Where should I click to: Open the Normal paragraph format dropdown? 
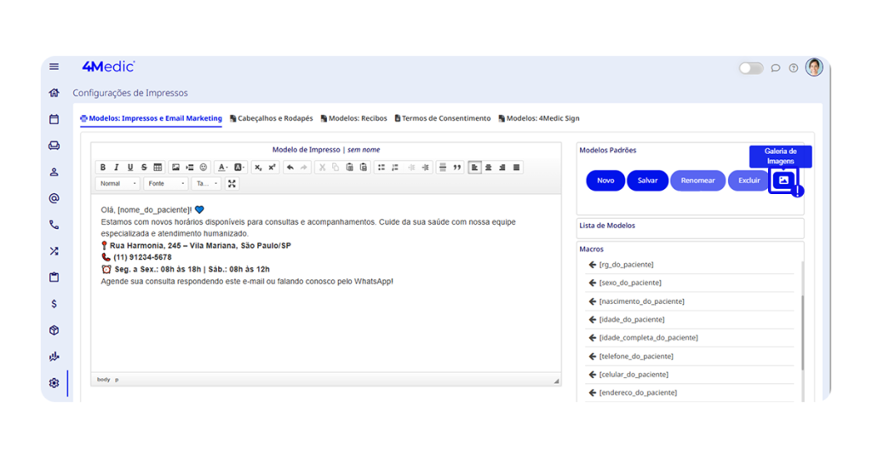(118, 184)
